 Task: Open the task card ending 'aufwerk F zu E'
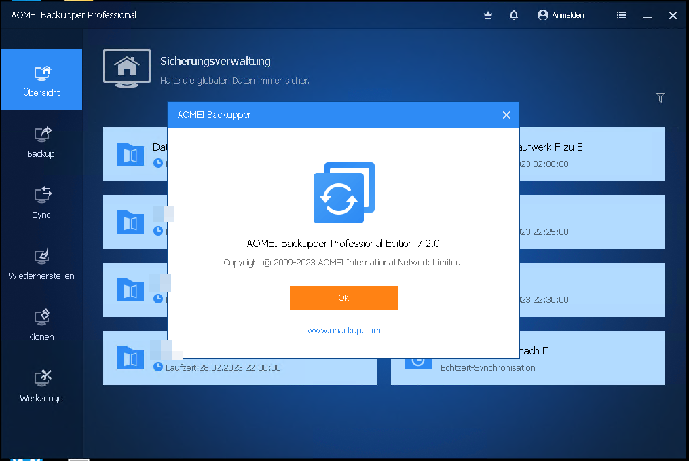click(x=593, y=154)
